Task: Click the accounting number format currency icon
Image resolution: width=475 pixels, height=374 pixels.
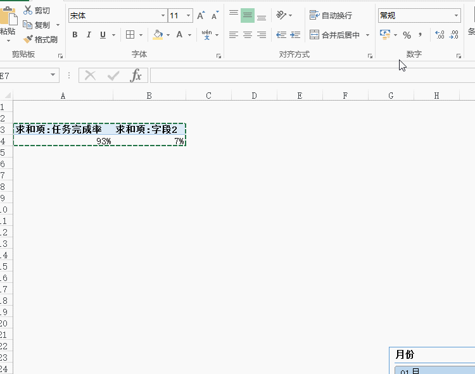Action: (x=384, y=34)
